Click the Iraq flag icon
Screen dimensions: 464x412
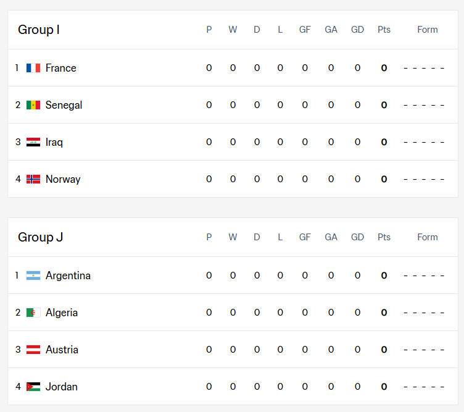pos(33,142)
